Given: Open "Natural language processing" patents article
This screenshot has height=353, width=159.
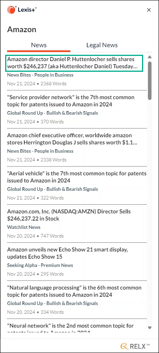Looking at the screenshot, I should (74, 291).
